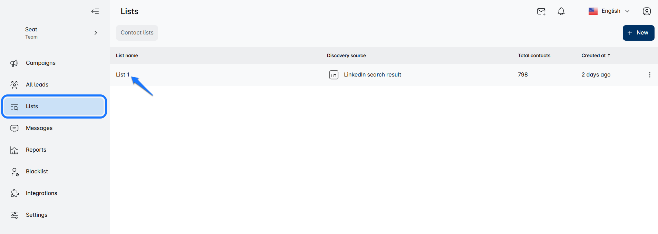Click the New button

638,33
